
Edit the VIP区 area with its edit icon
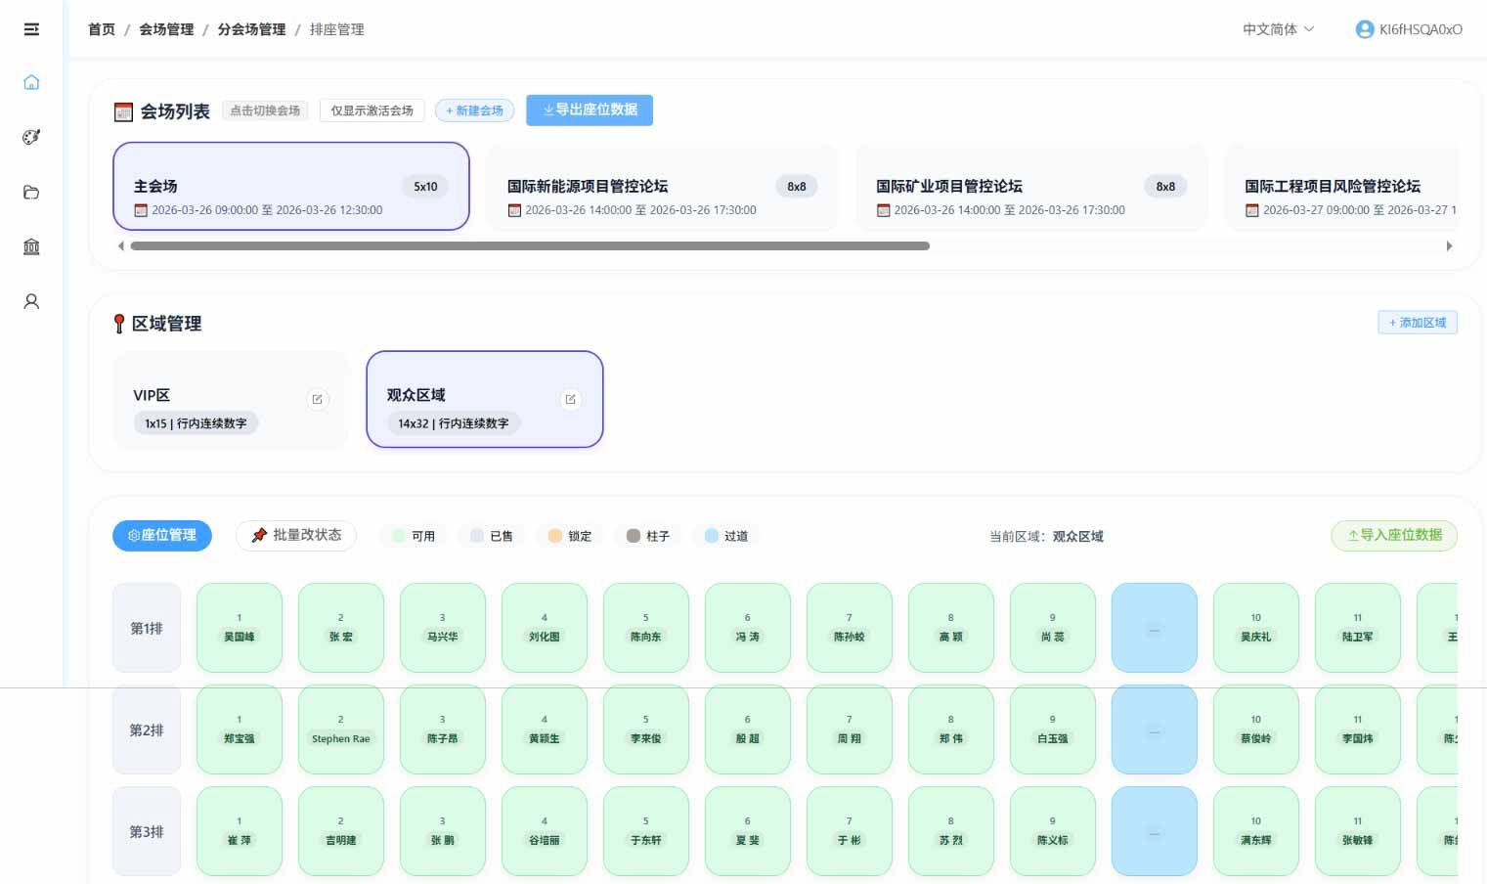pyautogui.click(x=318, y=399)
